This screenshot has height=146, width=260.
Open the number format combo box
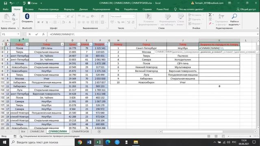coord(122,16)
